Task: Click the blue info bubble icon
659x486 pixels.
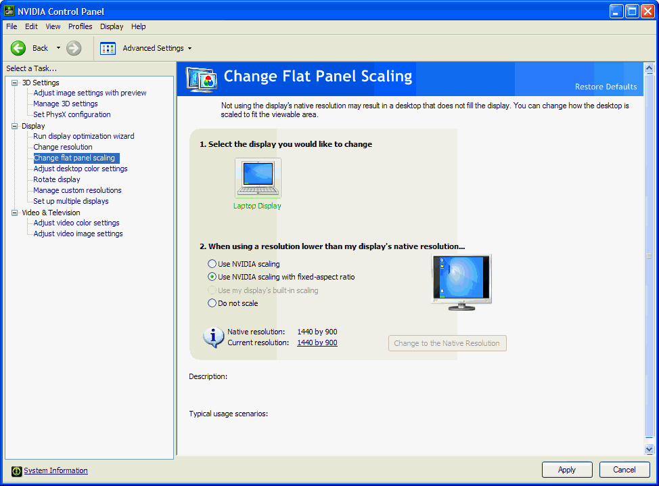Action: (214, 337)
